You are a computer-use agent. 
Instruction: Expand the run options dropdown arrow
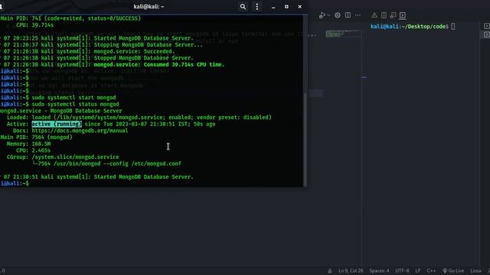[x=328, y=15]
